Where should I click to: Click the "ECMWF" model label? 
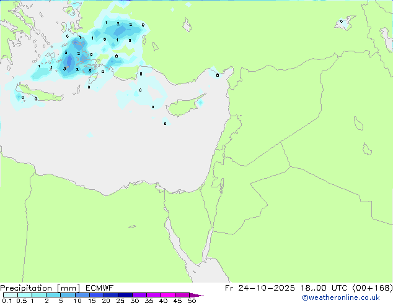[100, 288]
